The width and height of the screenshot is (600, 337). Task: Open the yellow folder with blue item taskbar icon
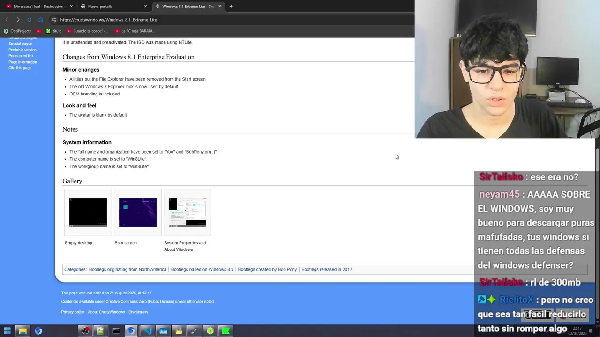pyautogui.click(x=179, y=331)
